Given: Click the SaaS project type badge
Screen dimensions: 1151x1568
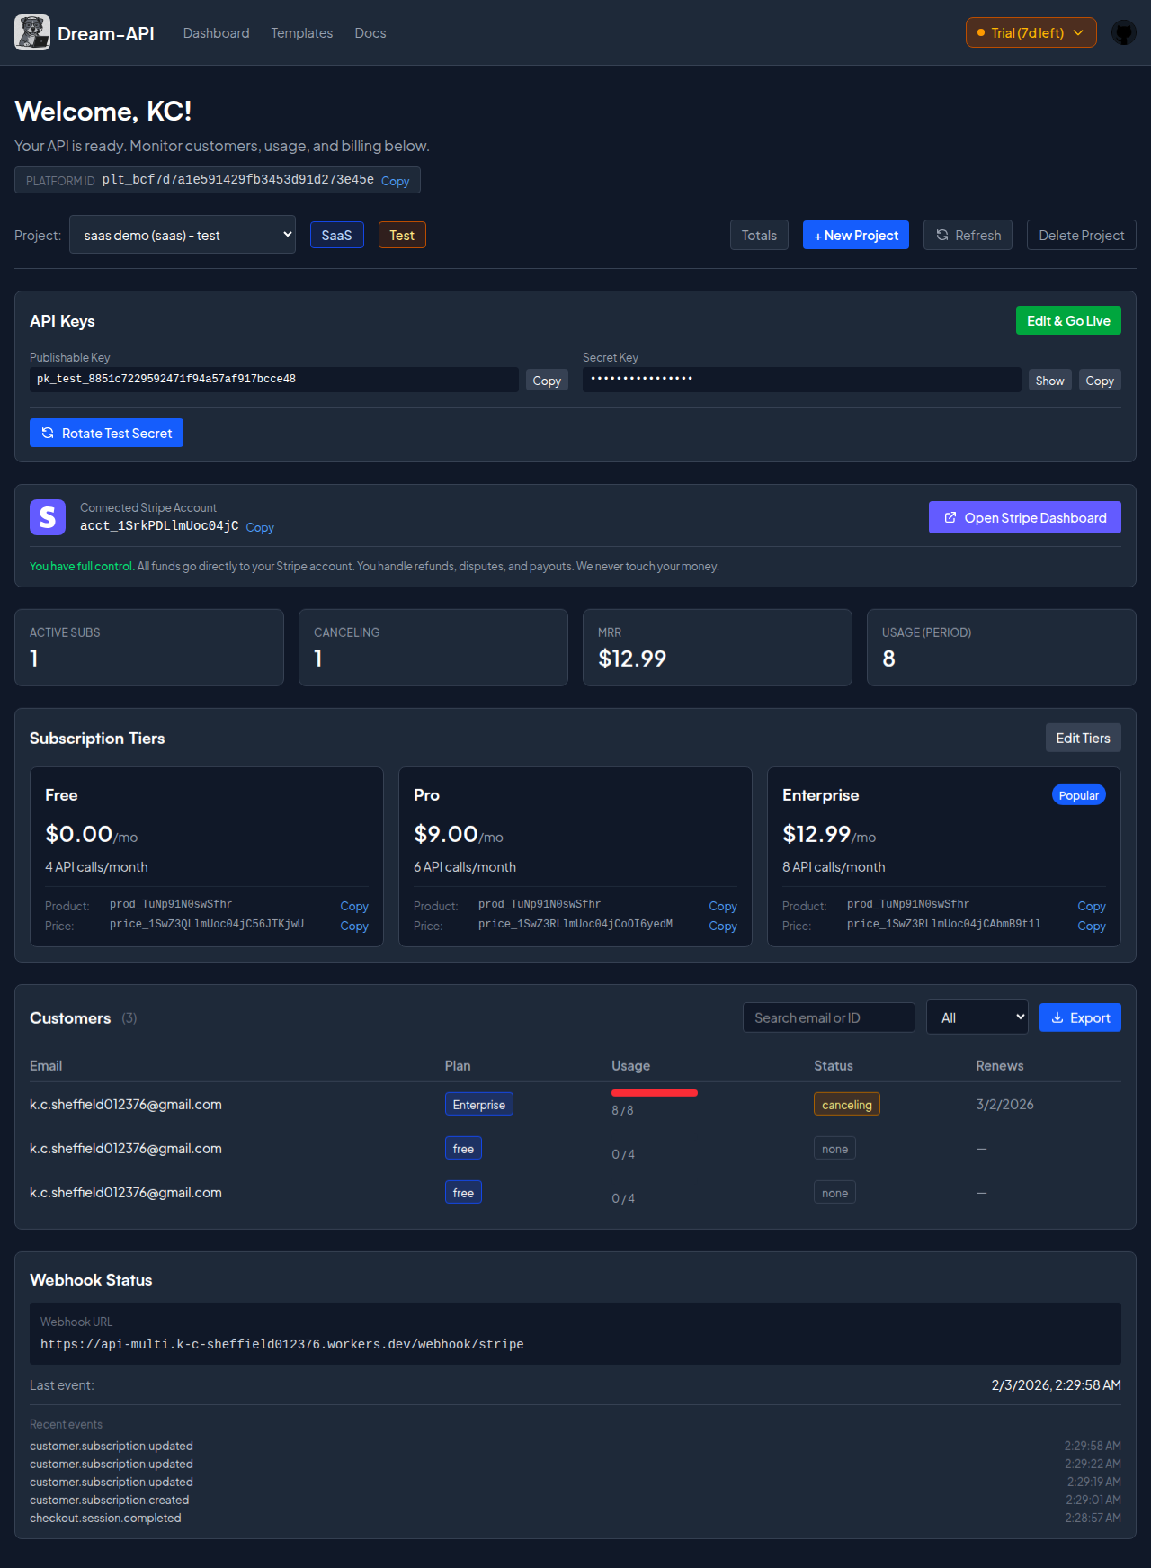Looking at the screenshot, I should pos(337,235).
